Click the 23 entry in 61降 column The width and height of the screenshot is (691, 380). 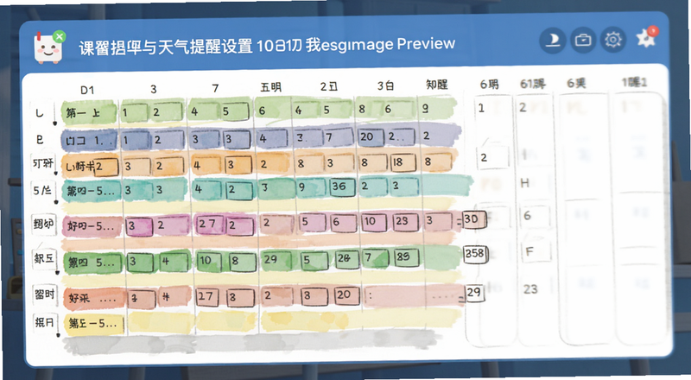530,289
